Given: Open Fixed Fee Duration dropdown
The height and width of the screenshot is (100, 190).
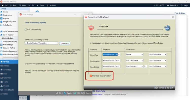Looking at the screenshot, I should 119,54.
